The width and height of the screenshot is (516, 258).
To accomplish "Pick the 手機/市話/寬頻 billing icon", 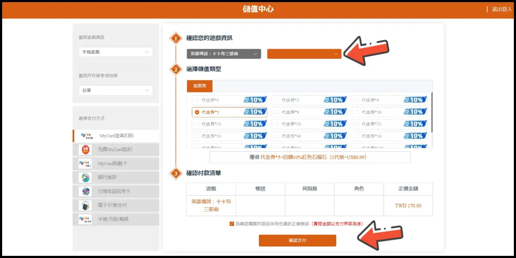I will [x=85, y=219].
